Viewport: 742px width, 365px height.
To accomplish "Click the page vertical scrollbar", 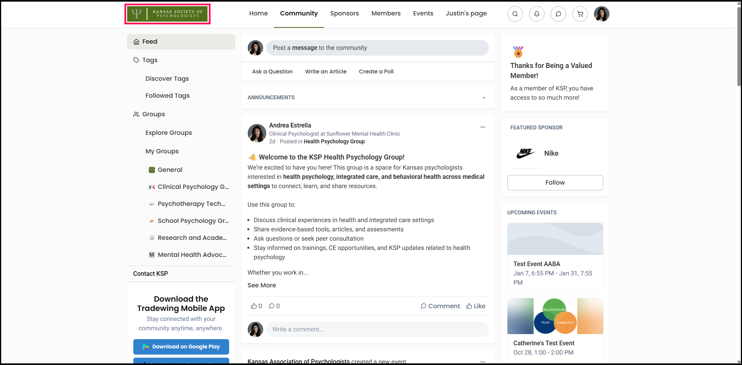I will coord(739,46).
